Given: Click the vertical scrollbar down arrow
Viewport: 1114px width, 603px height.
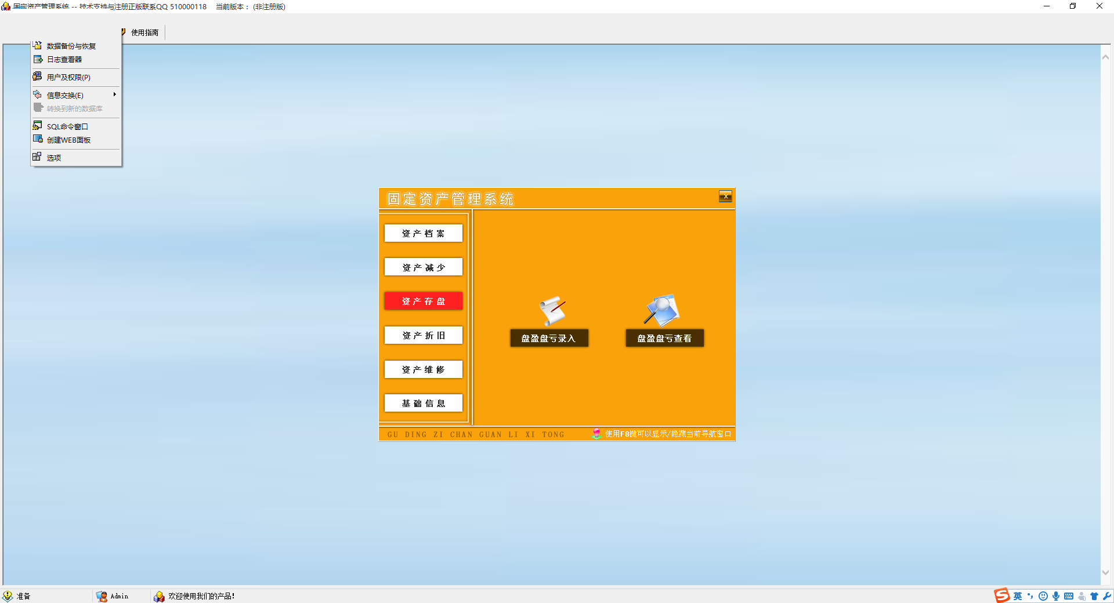Looking at the screenshot, I should [x=1105, y=573].
